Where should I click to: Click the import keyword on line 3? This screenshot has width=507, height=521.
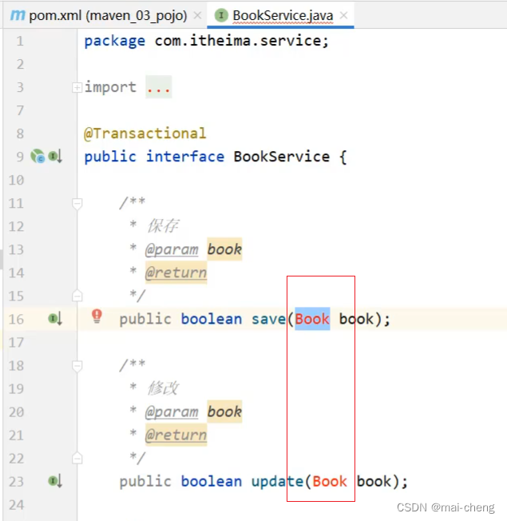(x=110, y=87)
